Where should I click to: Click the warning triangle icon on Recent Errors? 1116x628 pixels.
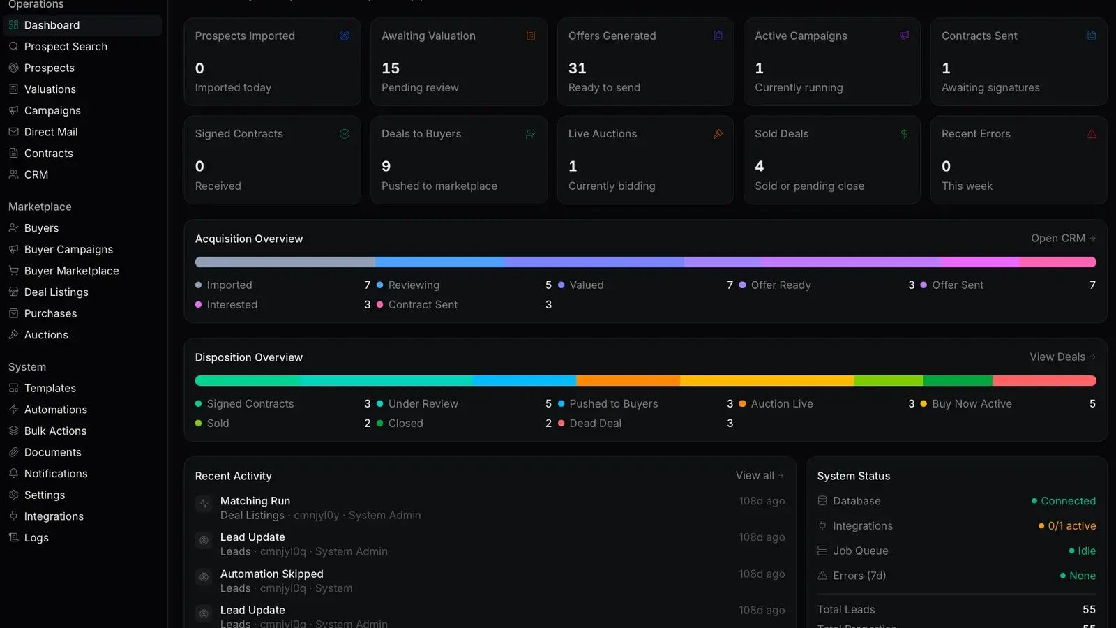click(1092, 134)
